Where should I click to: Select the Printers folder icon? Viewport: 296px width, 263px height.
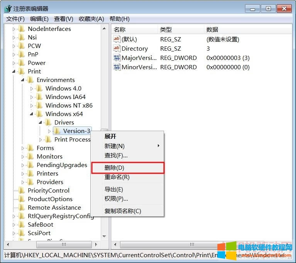pyautogui.click(x=30, y=173)
